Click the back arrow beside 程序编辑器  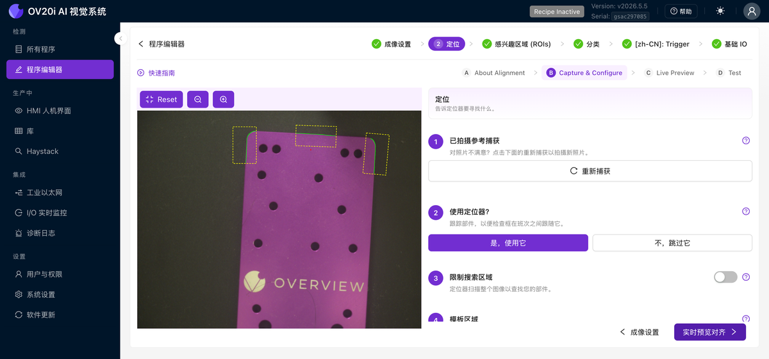click(x=141, y=44)
